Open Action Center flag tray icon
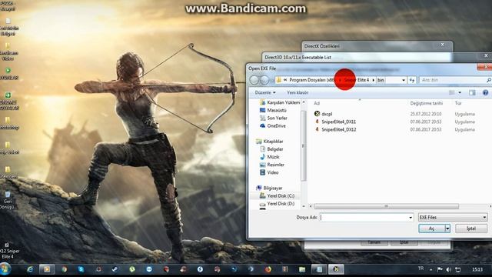 coord(440,269)
